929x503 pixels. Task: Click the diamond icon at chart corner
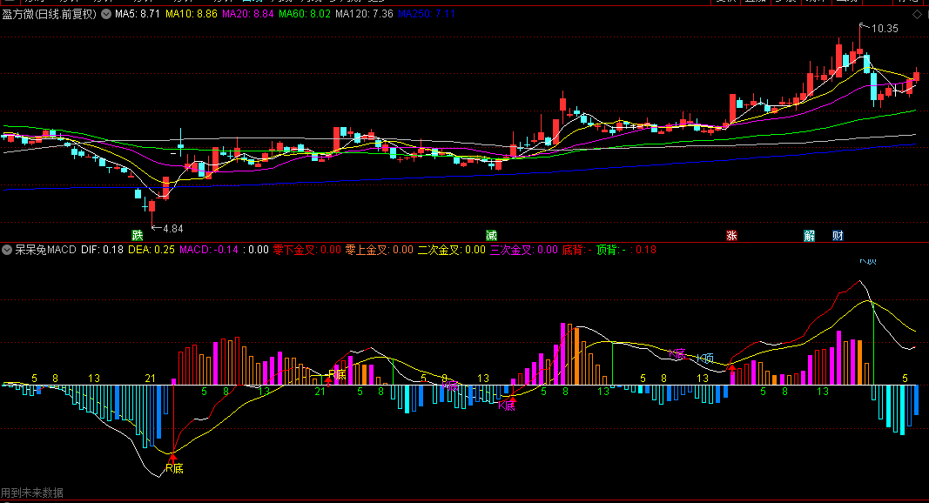pyautogui.click(x=917, y=14)
